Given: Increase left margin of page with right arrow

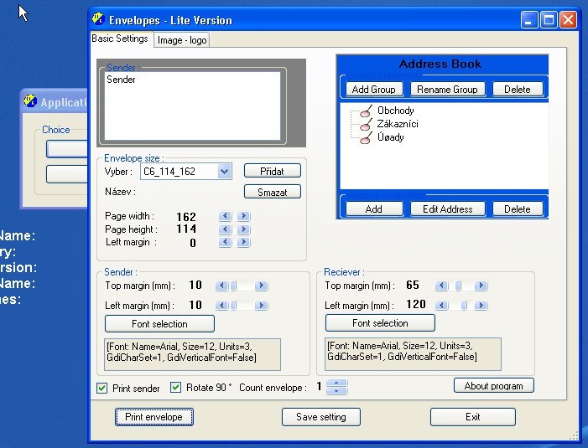Looking at the screenshot, I should [x=243, y=243].
